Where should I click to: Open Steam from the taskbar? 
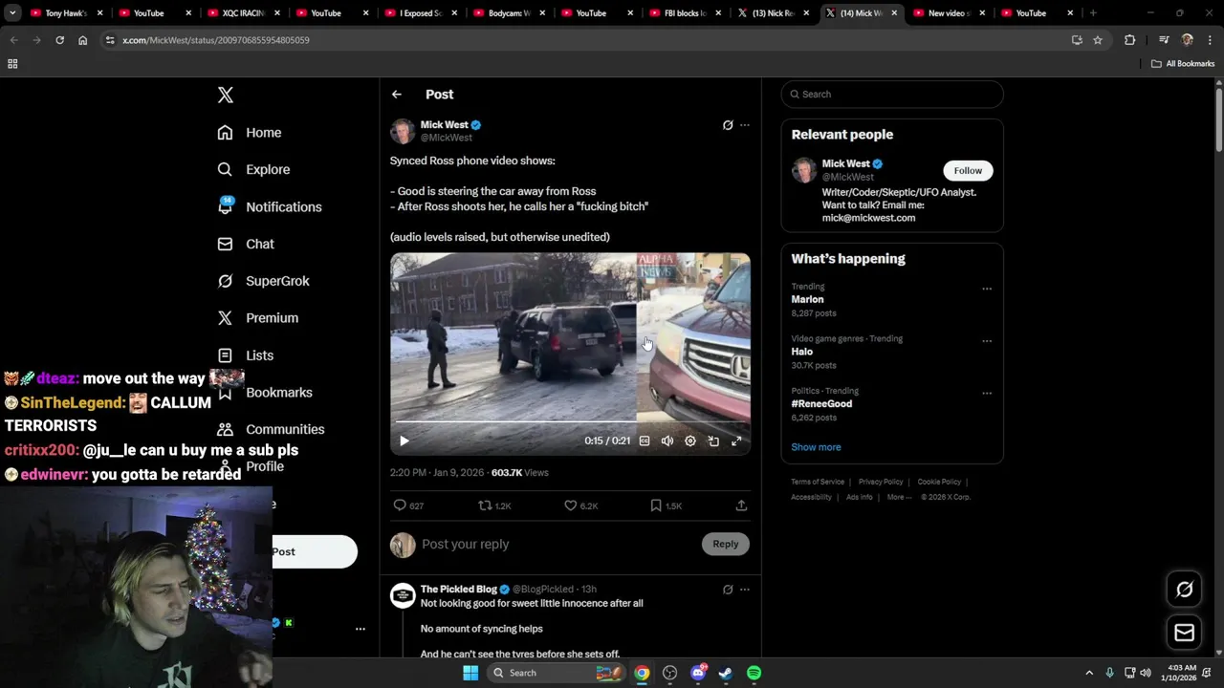pyautogui.click(x=726, y=673)
